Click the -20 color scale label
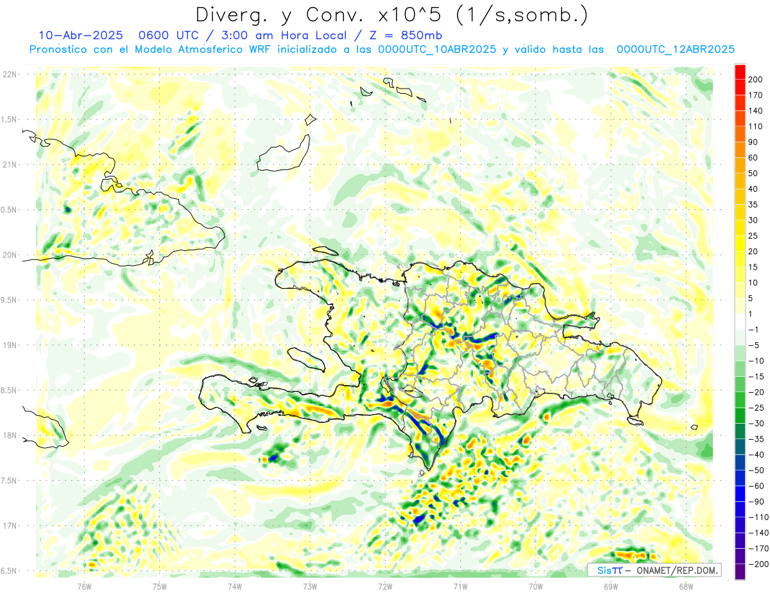The width and height of the screenshot is (770, 595). [758, 392]
